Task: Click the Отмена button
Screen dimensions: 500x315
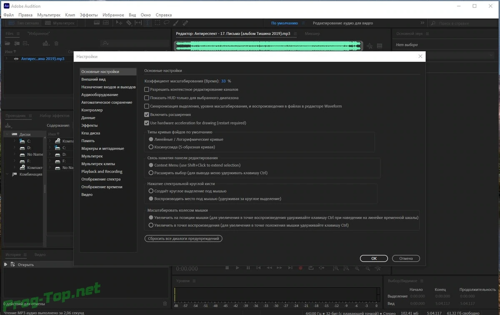Action: 406,258
